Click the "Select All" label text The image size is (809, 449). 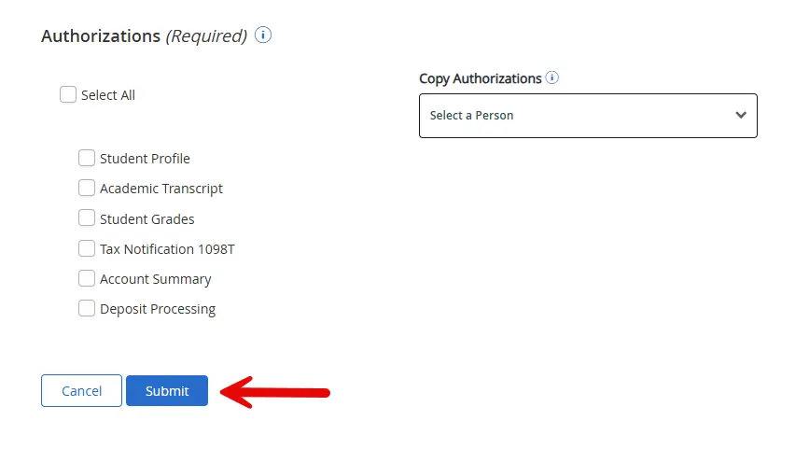(108, 95)
